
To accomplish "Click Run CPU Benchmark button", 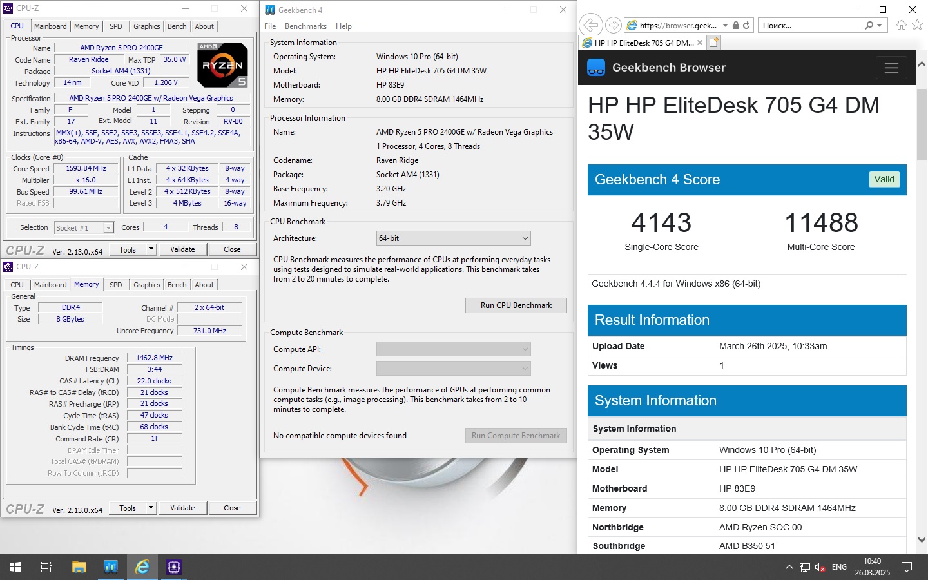I will (x=516, y=305).
